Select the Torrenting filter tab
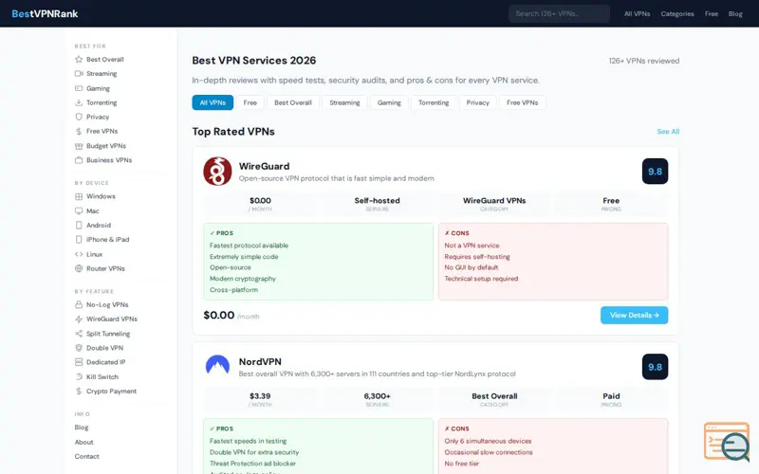759x474 pixels. tap(434, 102)
